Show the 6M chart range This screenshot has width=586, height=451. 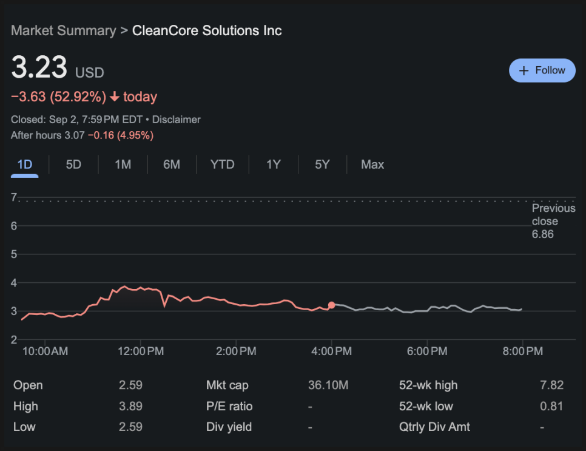click(172, 164)
